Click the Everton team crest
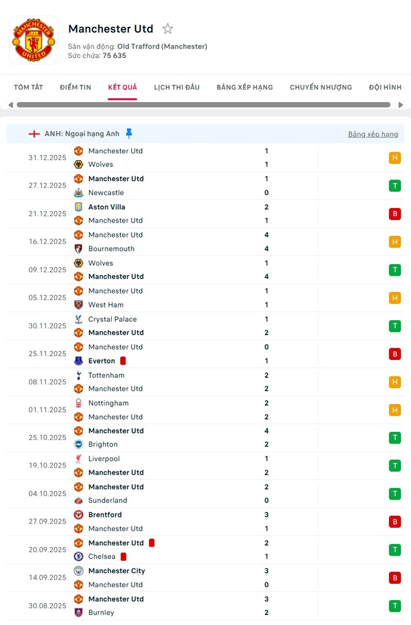Image resolution: width=411 pixels, height=625 pixels. tap(78, 361)
